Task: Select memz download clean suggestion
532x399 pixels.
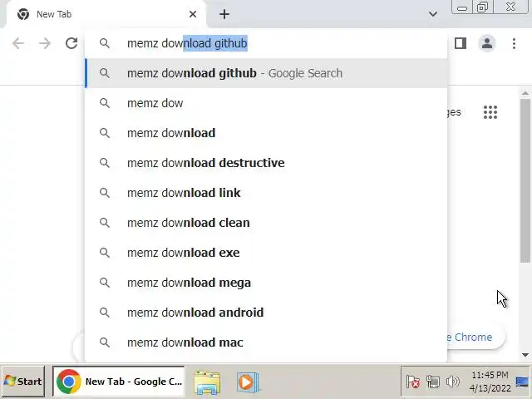Action: tap(266, 223)
